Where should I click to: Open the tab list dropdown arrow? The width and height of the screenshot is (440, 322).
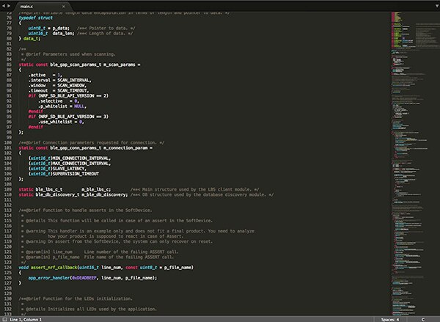[x=436, y=6]
